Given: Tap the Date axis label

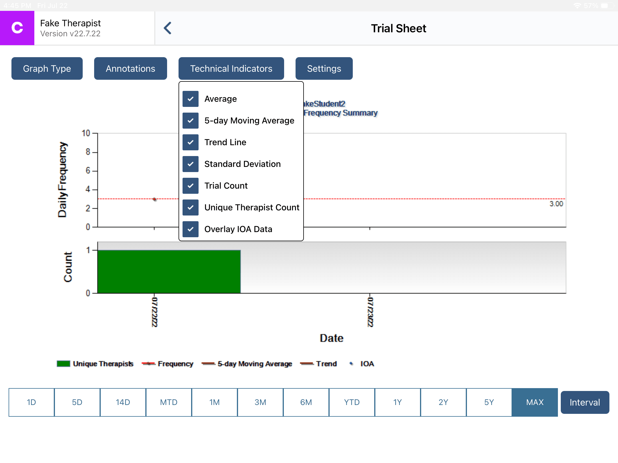Looking at the screenshot, I should click(x=332, y=338).
